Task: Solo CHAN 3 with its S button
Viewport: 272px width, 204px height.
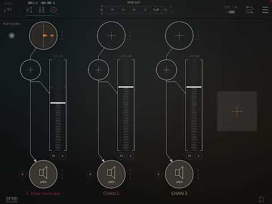Action: point(198,156)
